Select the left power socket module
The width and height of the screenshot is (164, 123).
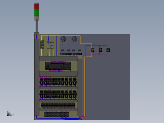[49, 44]
